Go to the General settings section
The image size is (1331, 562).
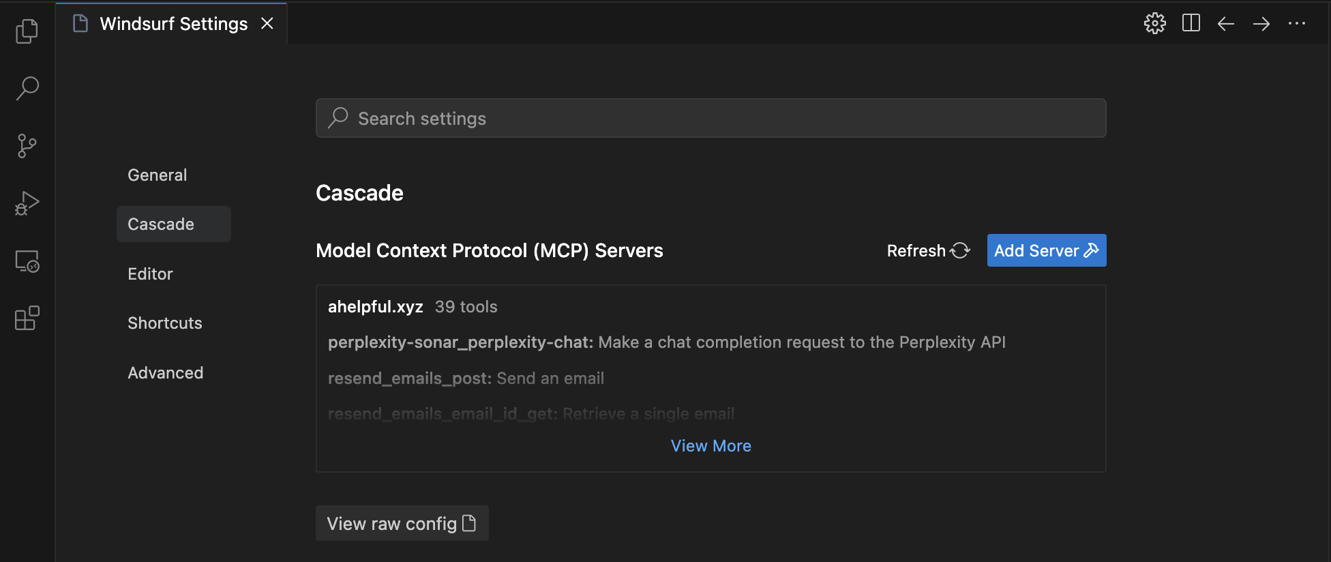[x=157, y=175]
